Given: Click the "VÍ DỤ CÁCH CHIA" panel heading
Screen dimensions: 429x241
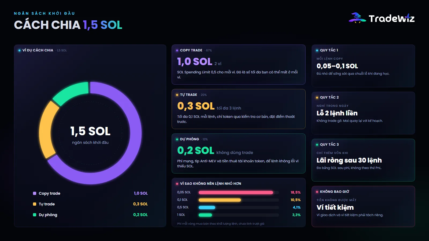Looking at the screenshot, I should (x=38, y=50).
